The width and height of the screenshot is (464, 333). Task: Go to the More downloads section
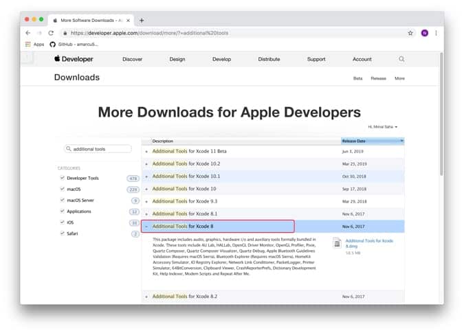(399, 78)
